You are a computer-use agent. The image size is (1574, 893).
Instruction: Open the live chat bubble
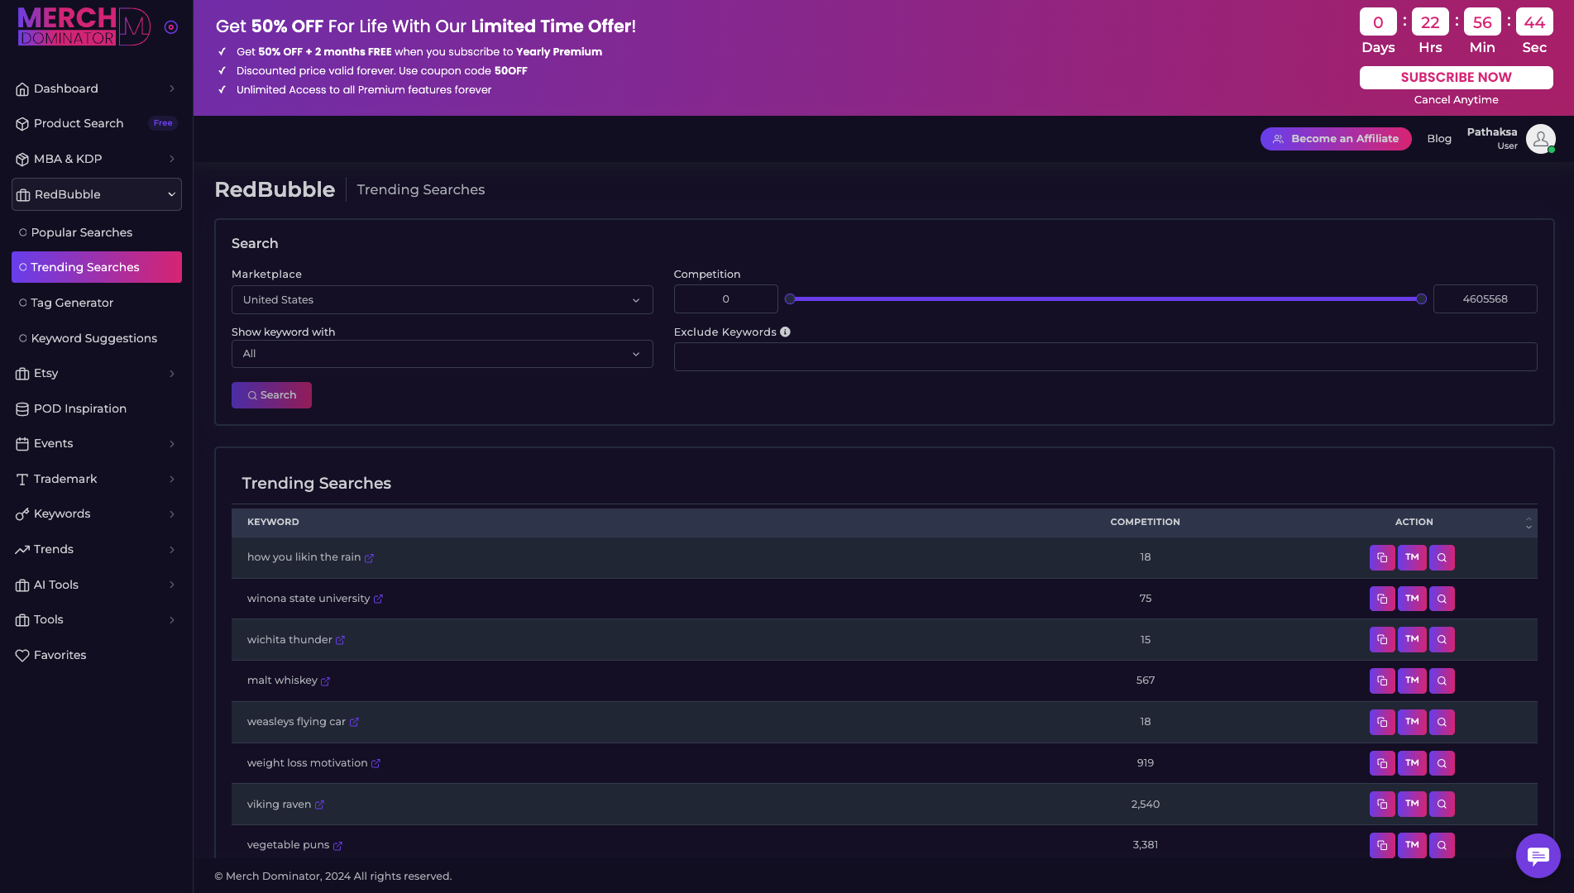click(x=1538, y=855)
